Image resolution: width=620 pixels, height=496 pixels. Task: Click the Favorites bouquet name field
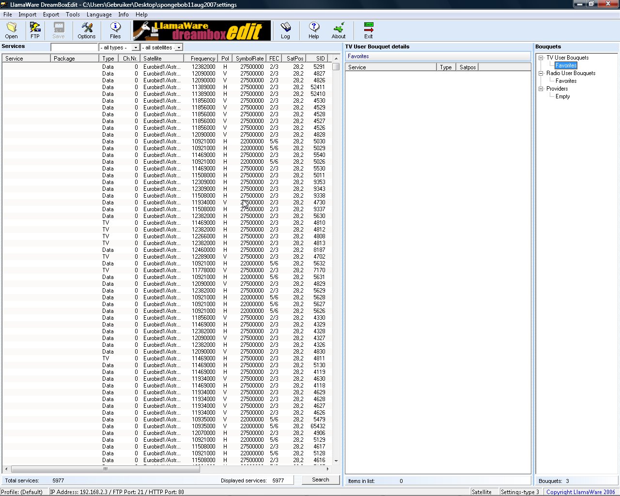pyautogui.click(x=438, y=56)
